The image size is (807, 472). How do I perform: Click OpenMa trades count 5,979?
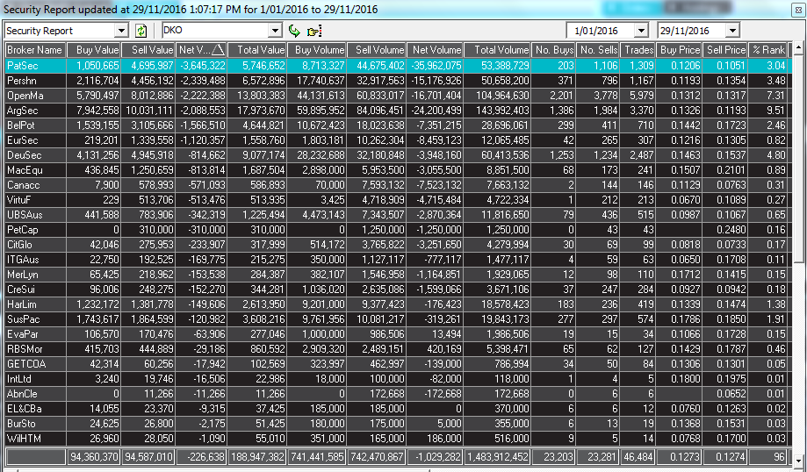coord(638,96)
